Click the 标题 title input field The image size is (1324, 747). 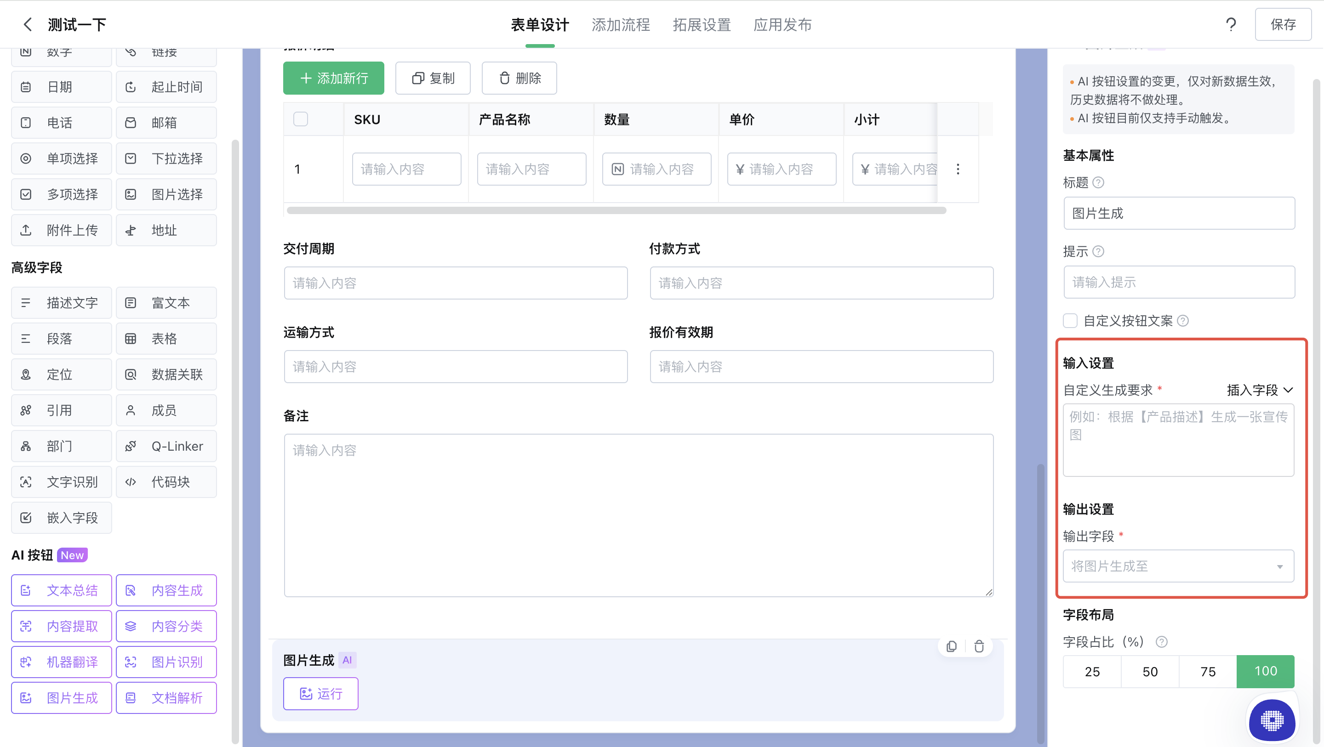(1179, 213)
